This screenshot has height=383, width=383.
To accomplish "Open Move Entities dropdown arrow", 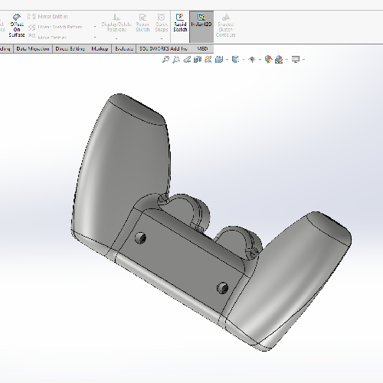I will [x=95, y=38].
